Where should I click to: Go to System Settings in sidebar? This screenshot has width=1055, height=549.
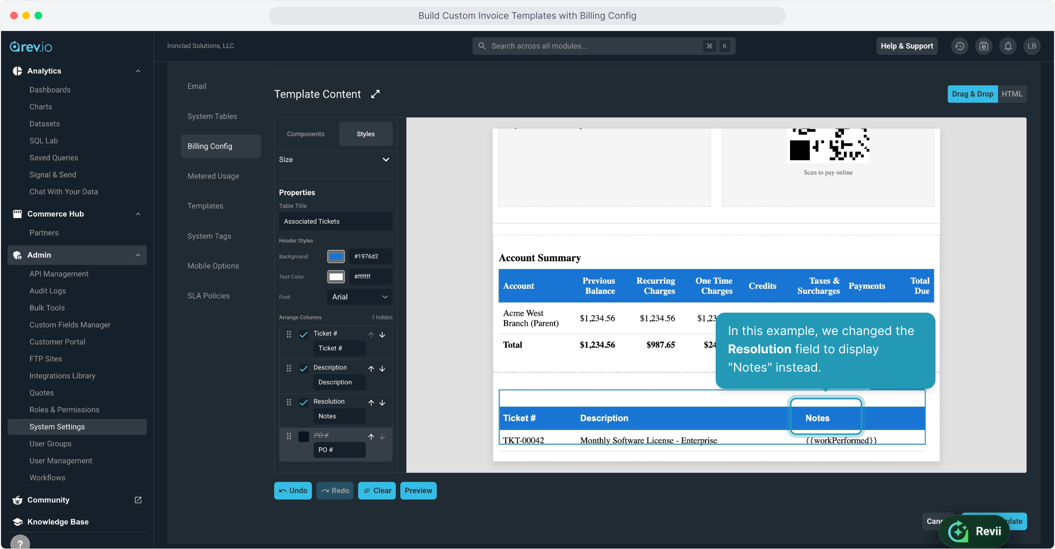[77, 427]
